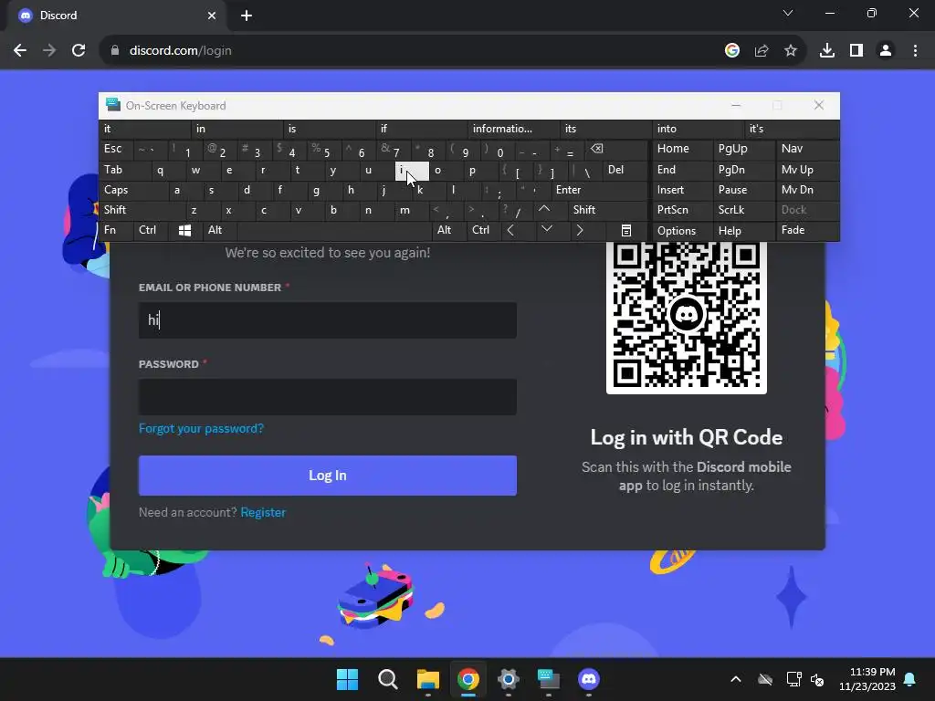Choose 'informatio...' word suggestion

point(513,129)
